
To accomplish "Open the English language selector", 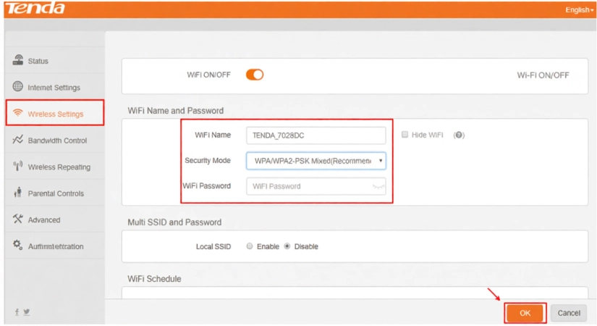I will pyautogui.click(x=579, y=10).
